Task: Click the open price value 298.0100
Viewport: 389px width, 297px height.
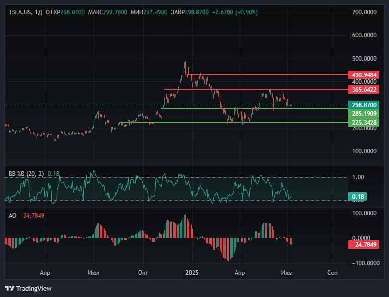Action: coord(73,12)
